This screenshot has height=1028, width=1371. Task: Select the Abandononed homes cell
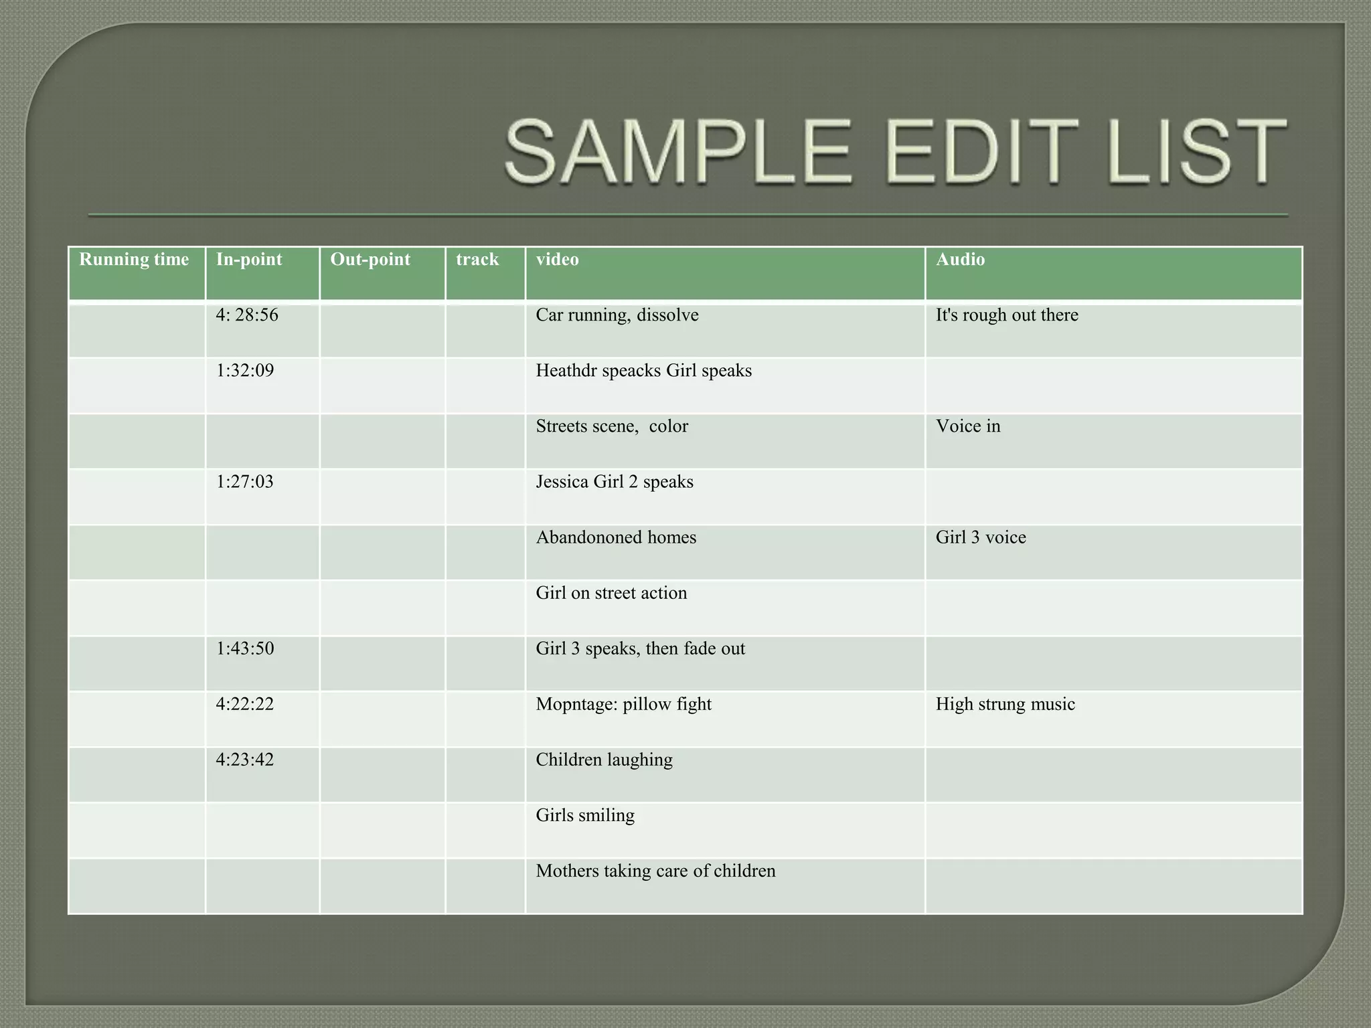click(726, 552)
